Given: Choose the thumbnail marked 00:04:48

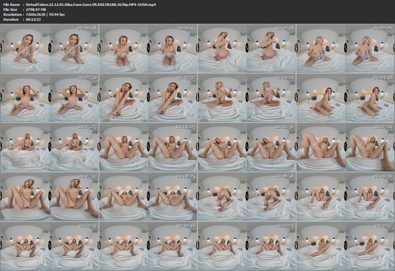Looking at the screenshot, I should click(345, 98).
